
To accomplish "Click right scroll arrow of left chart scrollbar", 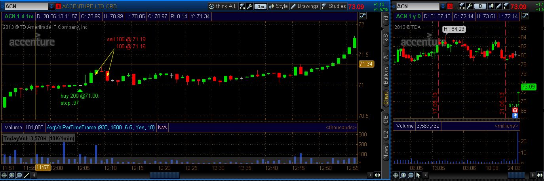I will (x=370, y=175).
